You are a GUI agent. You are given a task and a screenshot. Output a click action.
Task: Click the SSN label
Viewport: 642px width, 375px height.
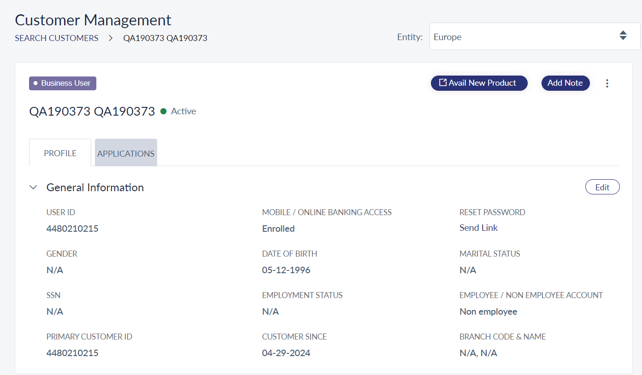pos(53,295)
